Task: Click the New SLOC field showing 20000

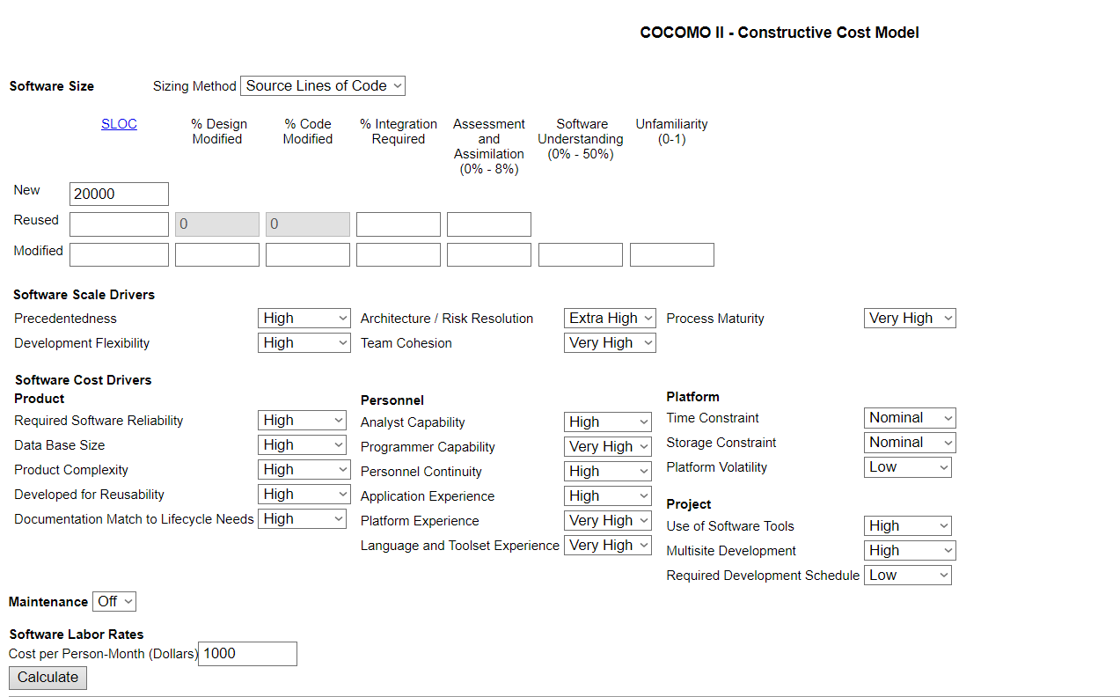Action: 119,194
